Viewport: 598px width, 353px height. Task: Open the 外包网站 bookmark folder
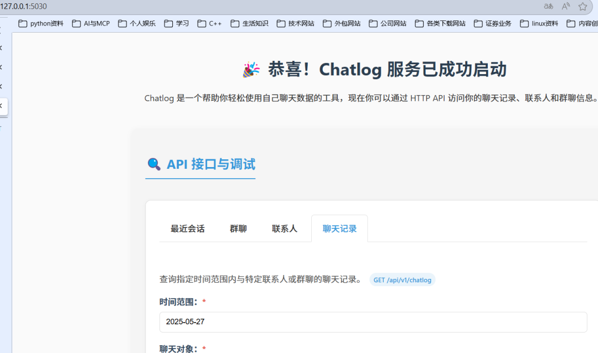[x=342, y=24]
